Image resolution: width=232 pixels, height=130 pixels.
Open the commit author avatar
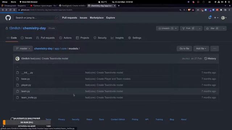[x=17, y=58]
